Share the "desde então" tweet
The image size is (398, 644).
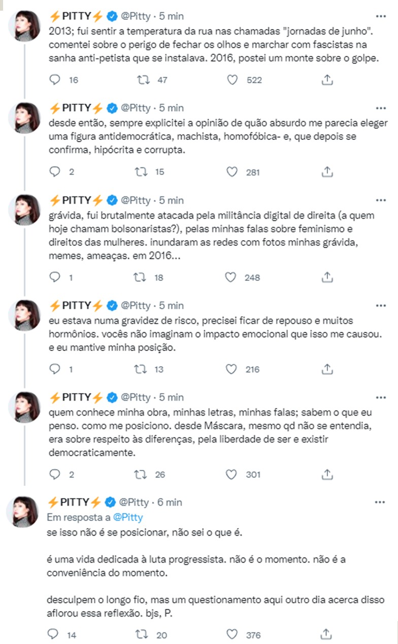pyautogui.click(x=327, y=171)
